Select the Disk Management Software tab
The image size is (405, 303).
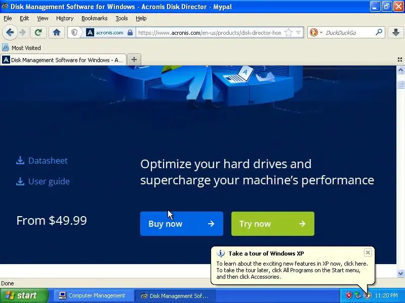tap(63, 60)
